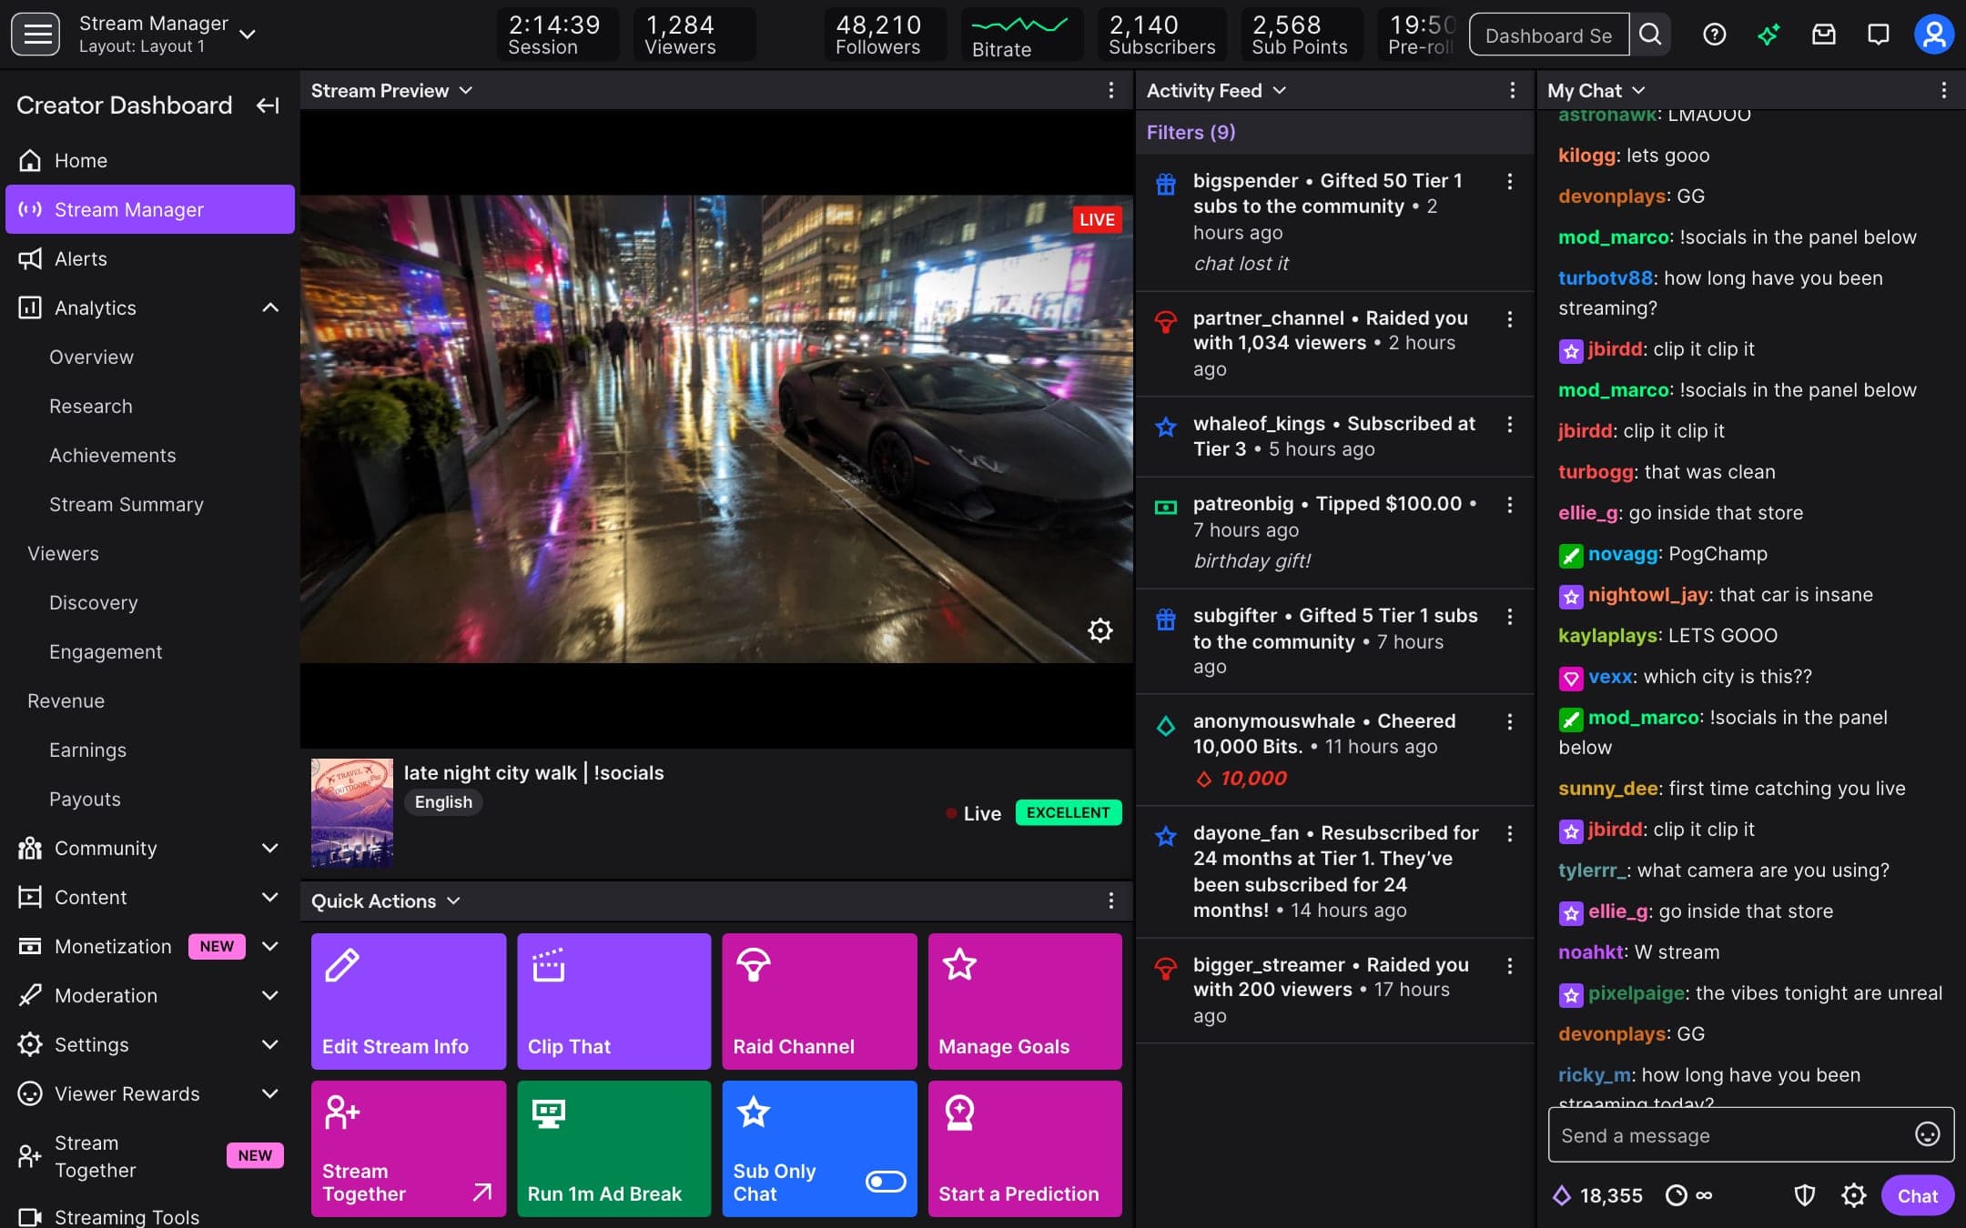Open Stream Together with NEW badge in sidebar

pos(150,1156)
